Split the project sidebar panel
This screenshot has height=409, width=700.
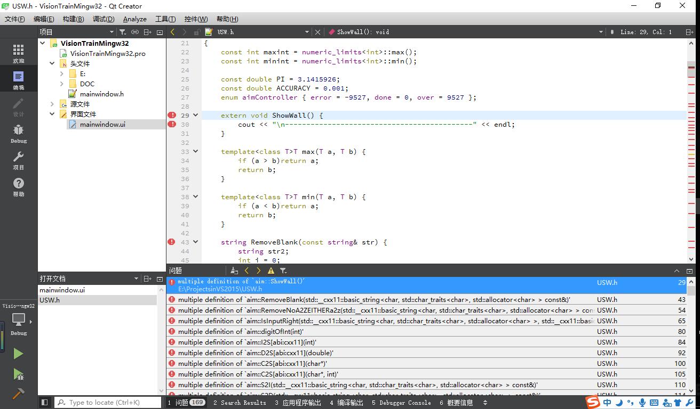coord(148,32)
